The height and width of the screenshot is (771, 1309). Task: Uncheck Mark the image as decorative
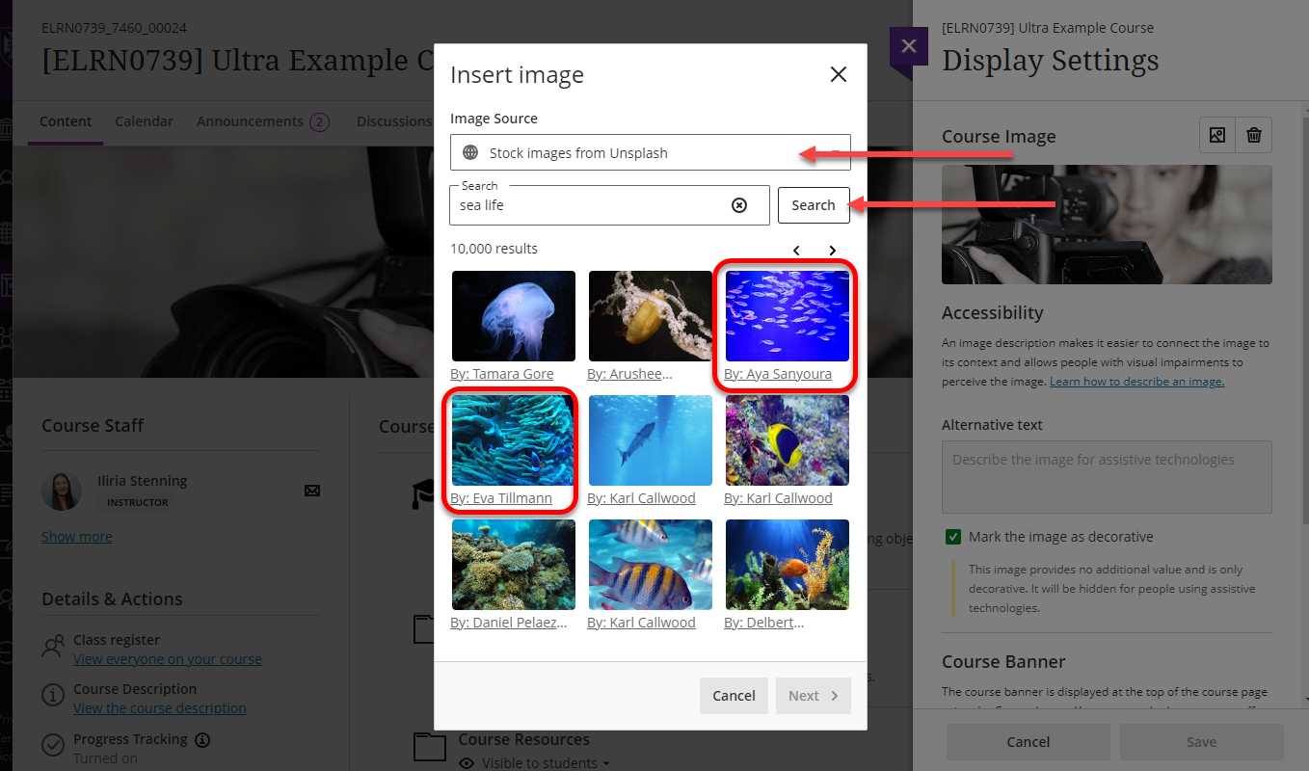click(x=953, y=537)
